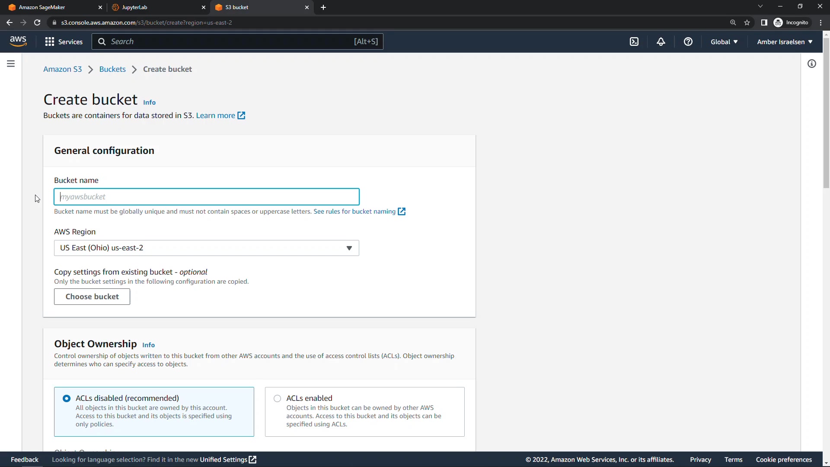This screenshot has width=830, height=467.
Task: Select ACLs disabled (recommended) radio option
Action: pos(67,398)
